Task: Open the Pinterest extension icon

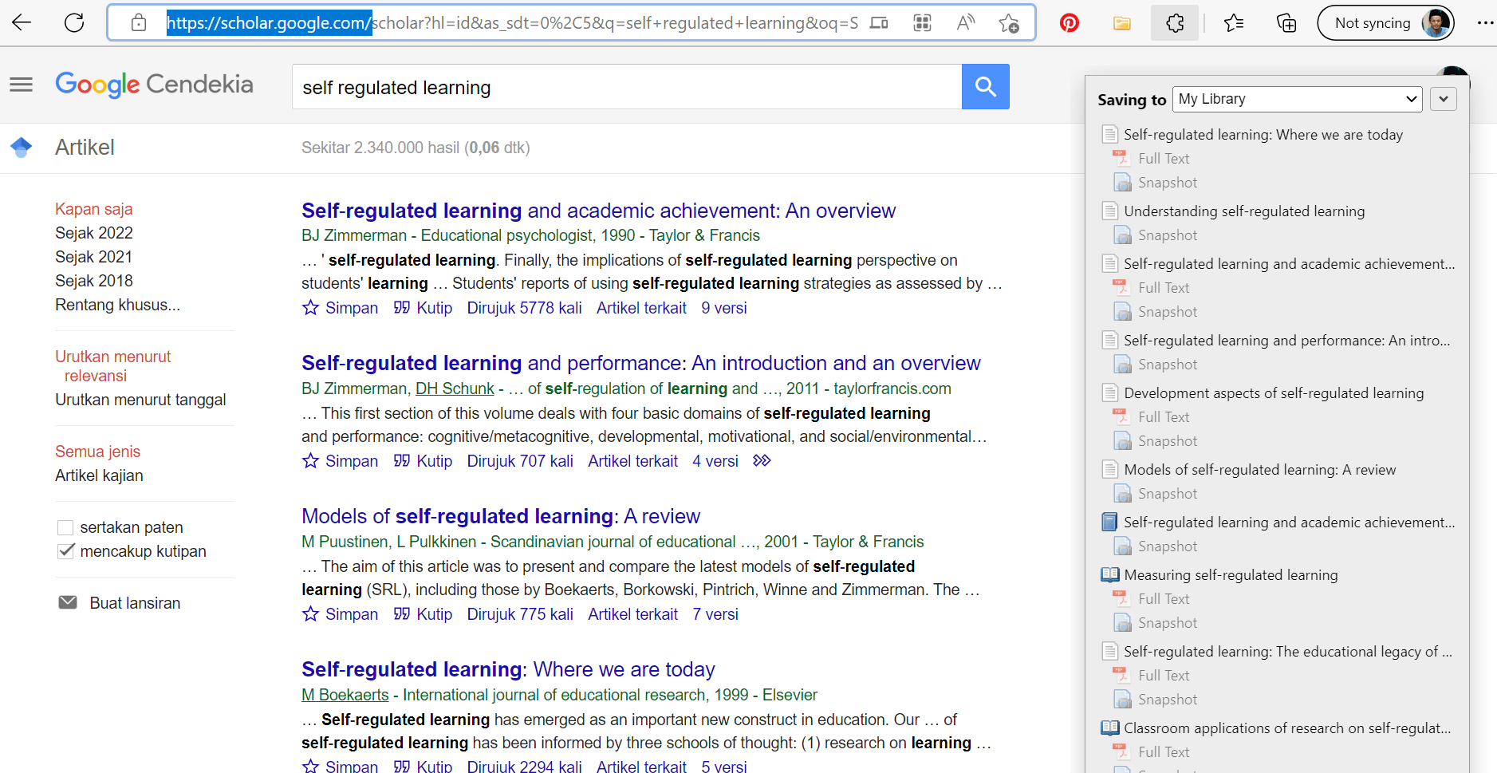Action: point(1070,23)
